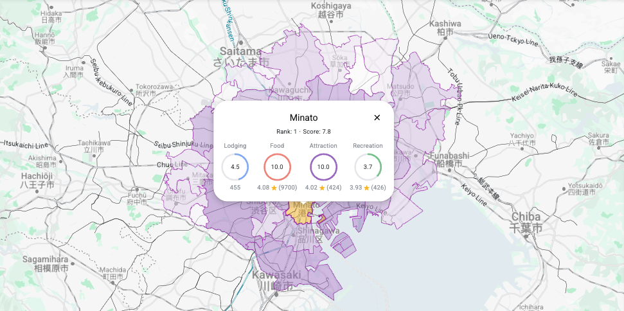The width and height of the screenshot is (624, 311).
Task: Click 'Rank: 1 · Score: 7.8' text
Action: pos(303,132)
